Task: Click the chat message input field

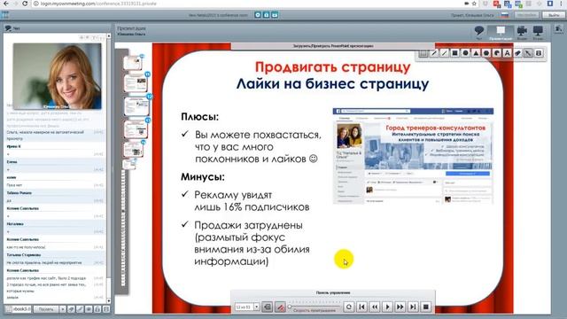Action: [x=22, y=309]
